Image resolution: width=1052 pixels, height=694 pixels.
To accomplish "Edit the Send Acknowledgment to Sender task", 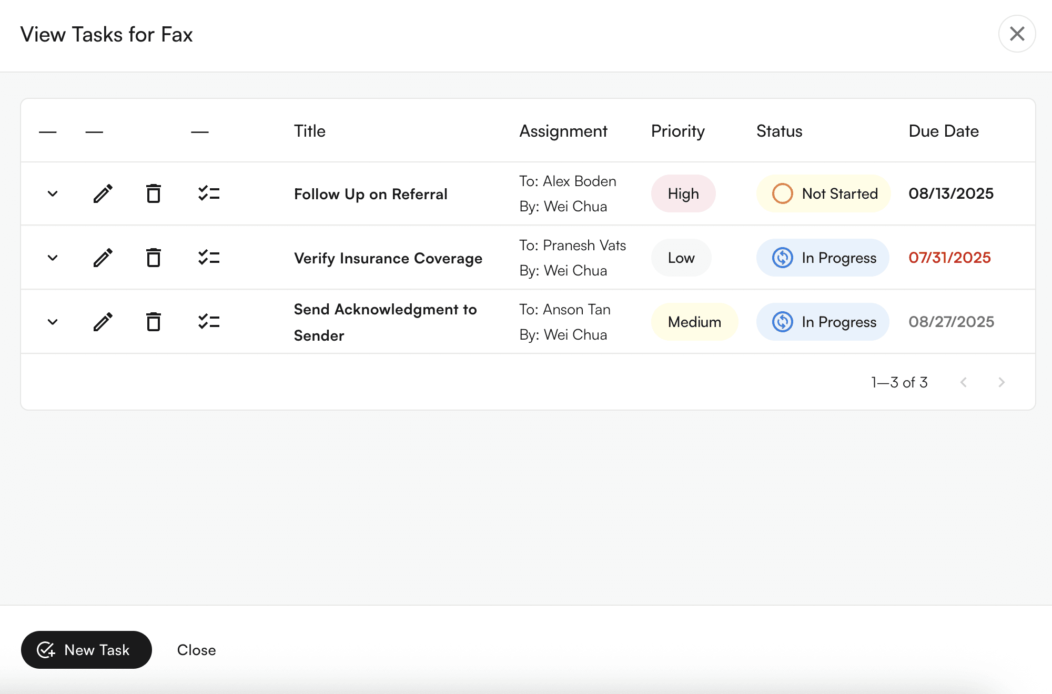I will click(103, 322).
